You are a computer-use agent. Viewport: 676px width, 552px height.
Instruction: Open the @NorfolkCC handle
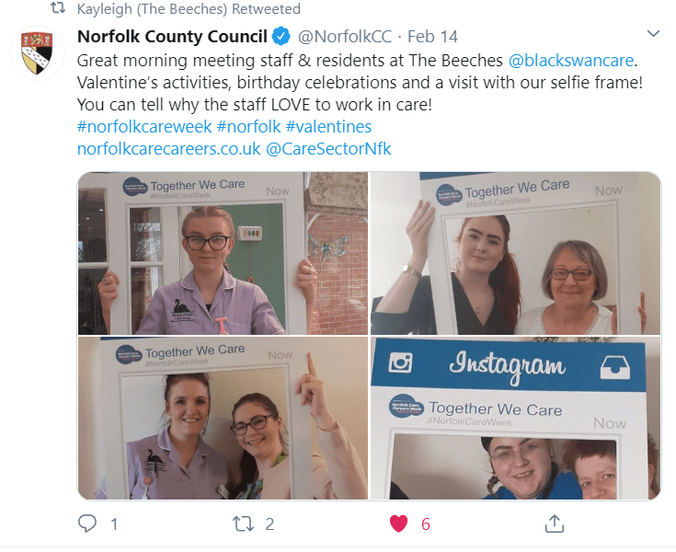click(x=345, y=37)
